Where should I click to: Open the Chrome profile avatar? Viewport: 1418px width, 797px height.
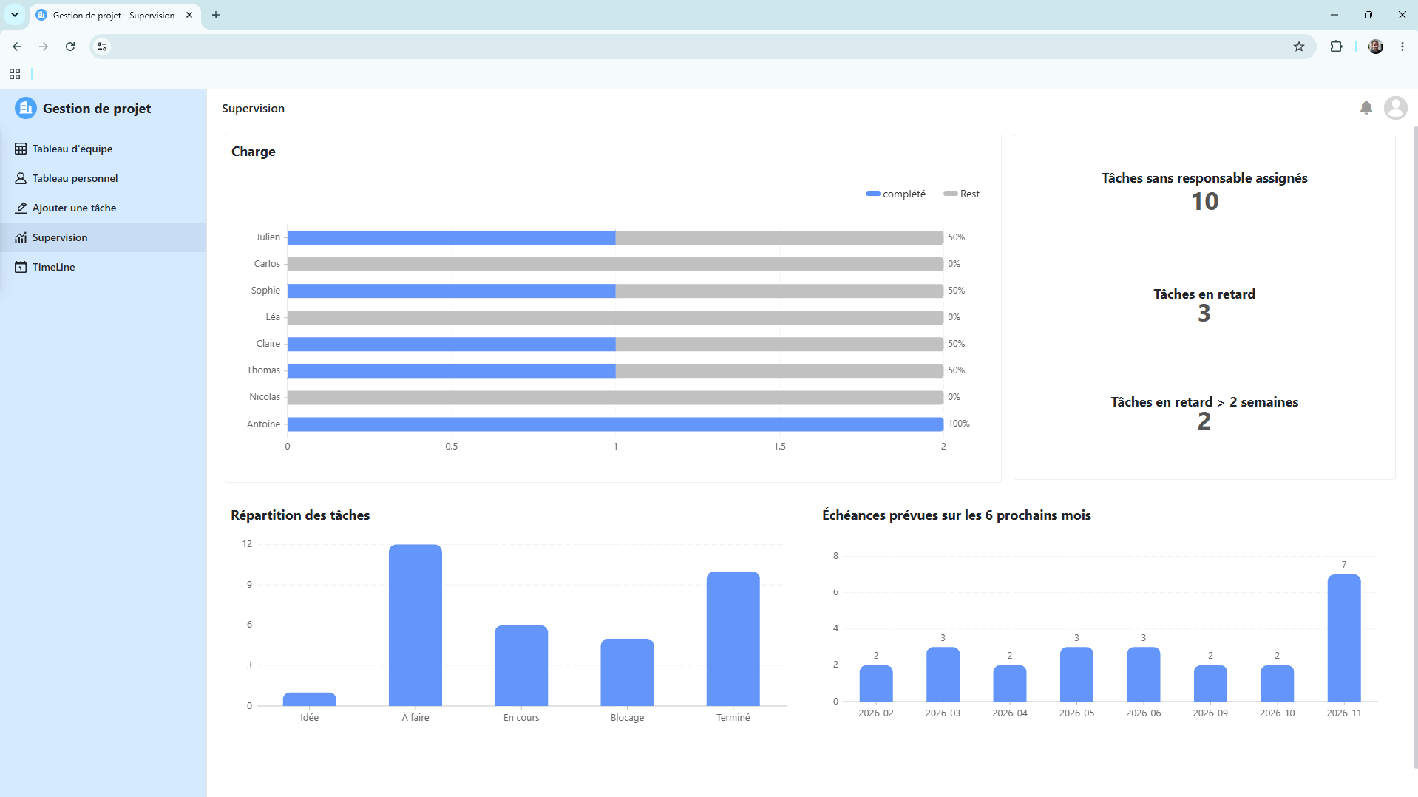(x=1376, y=47)
